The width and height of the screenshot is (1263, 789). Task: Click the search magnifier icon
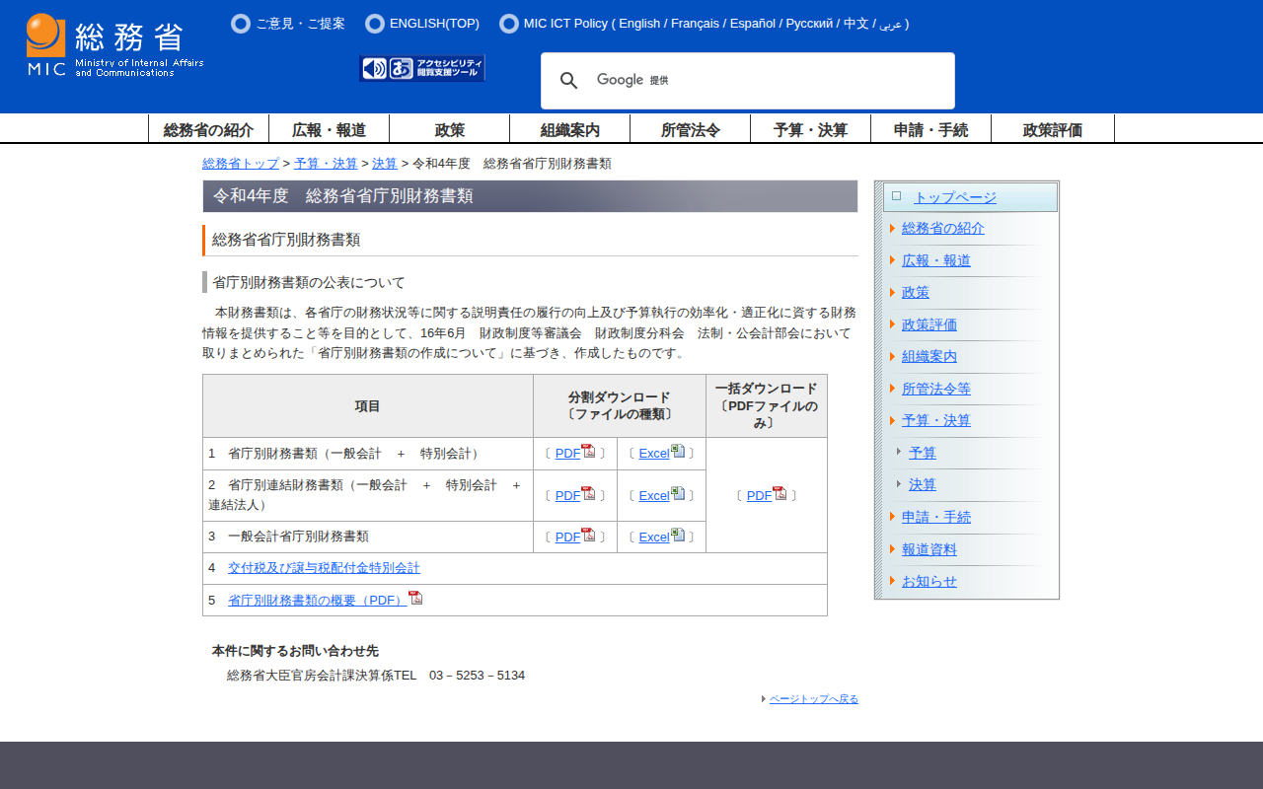click(568, 81)
